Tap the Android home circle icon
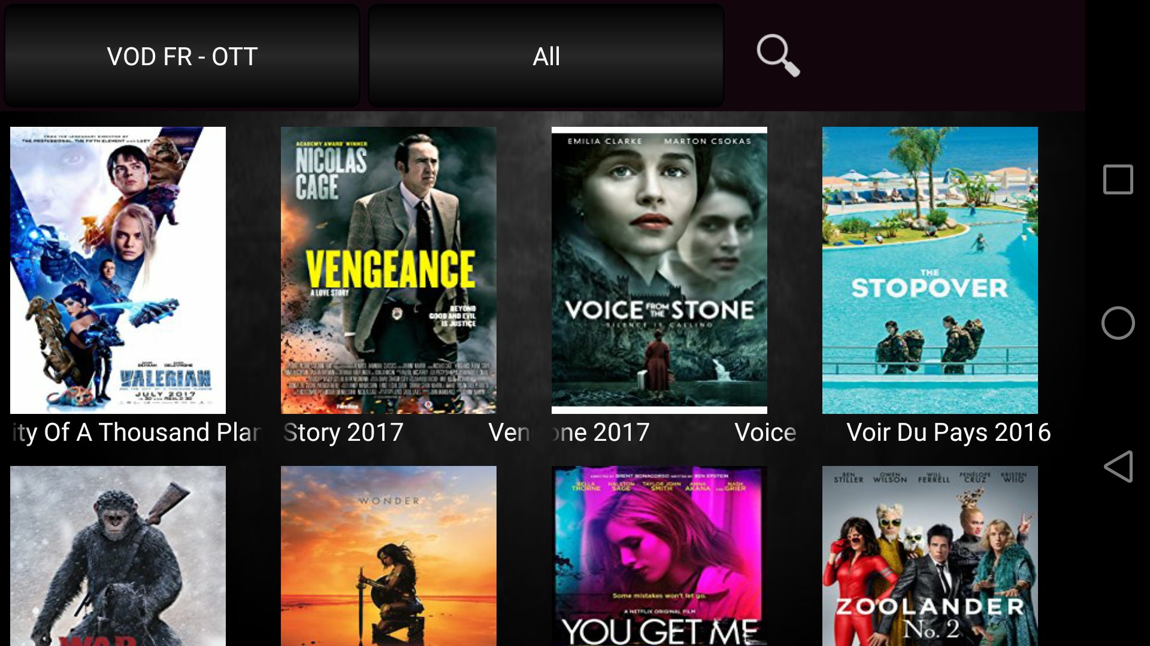1150x646 pixels. (x=1118, y=323)
